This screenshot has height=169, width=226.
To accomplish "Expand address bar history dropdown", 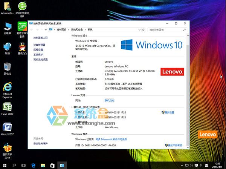I will [x=139, y=30].
